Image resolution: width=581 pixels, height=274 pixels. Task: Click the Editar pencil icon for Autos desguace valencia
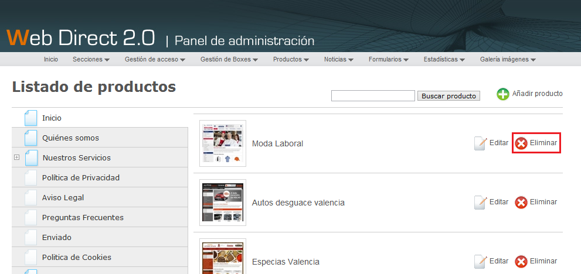pos(481,203)
